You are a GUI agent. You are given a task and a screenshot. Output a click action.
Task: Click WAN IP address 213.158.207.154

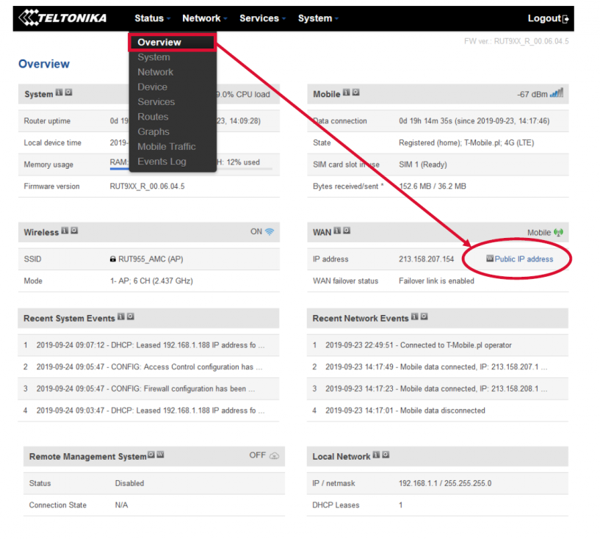[426, 259]
